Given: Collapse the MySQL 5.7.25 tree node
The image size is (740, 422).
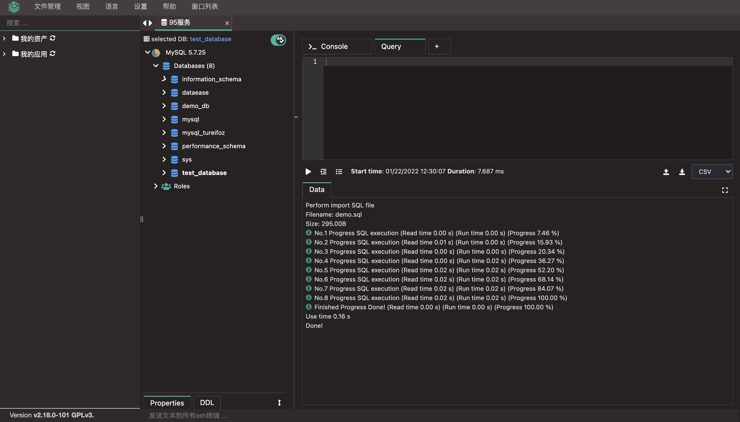Looking at the screenshot, I should (x=147, y=52).
